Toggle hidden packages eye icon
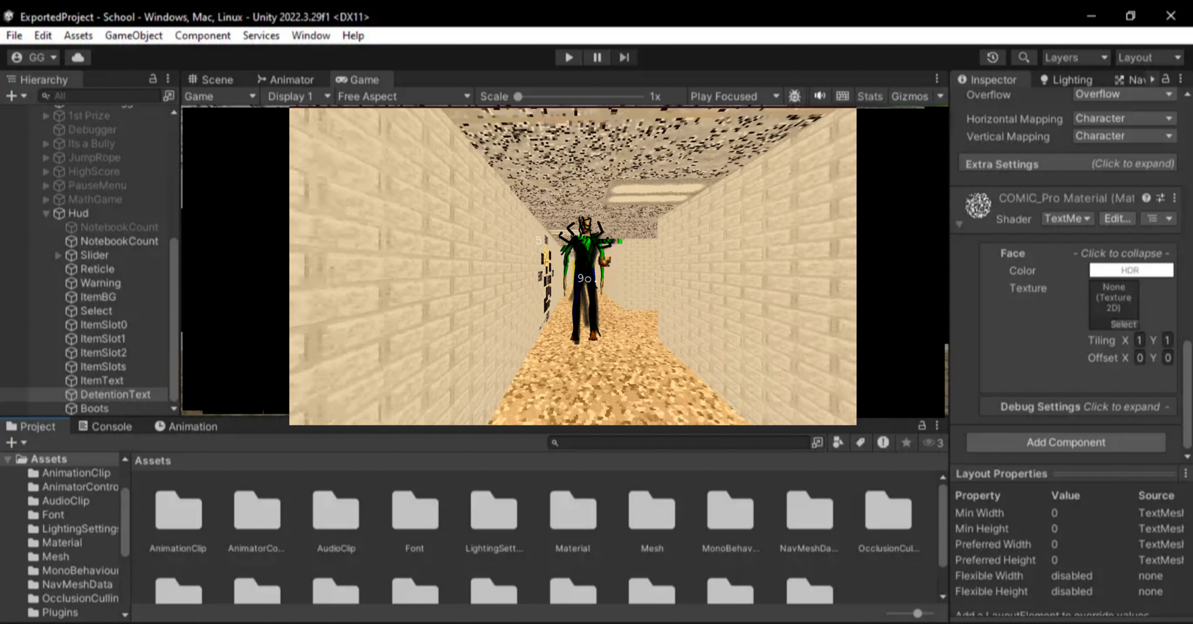 [x=933, y=443]
